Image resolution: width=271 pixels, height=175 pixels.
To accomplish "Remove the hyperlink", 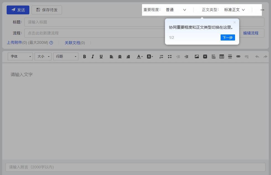I will (247, 56).
